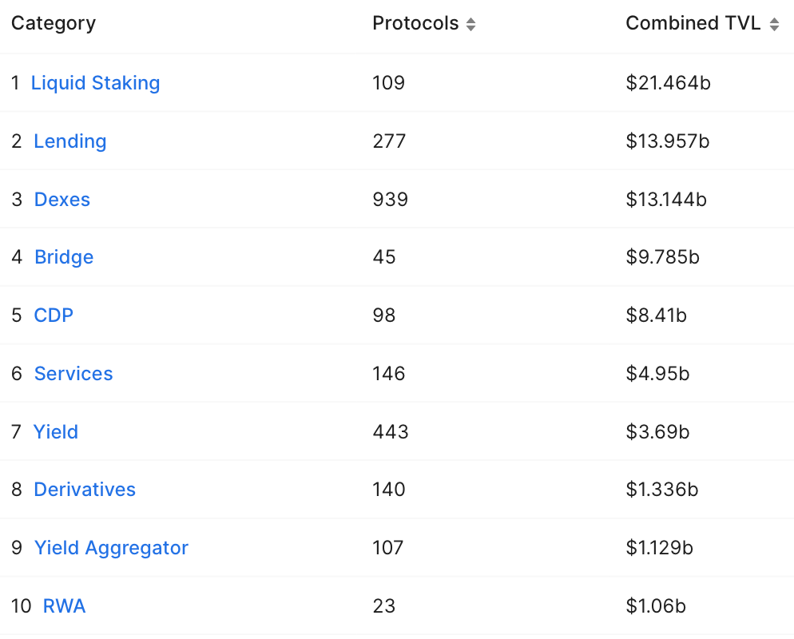Screen dimensions: 794x639
Task: Open the Derivatives category link
Action: pyautogui.click(x=85, y=490)
